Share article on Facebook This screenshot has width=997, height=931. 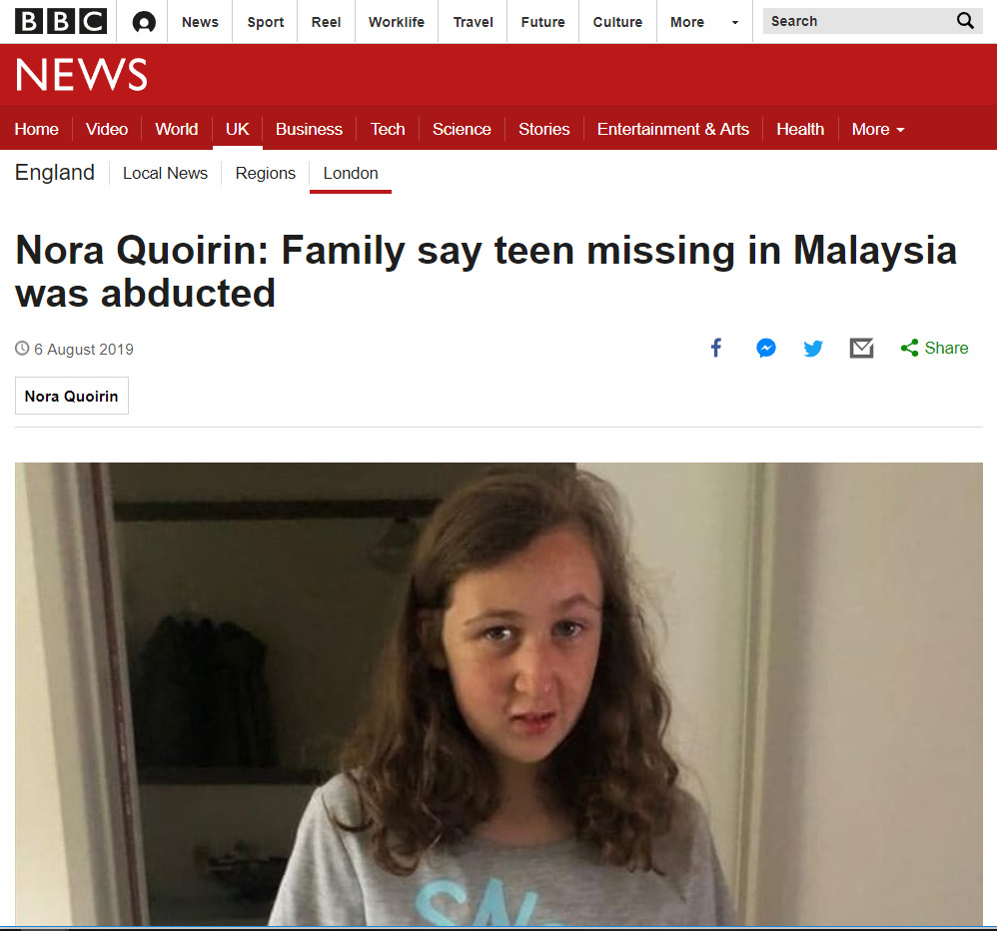[x=716, y=348]
